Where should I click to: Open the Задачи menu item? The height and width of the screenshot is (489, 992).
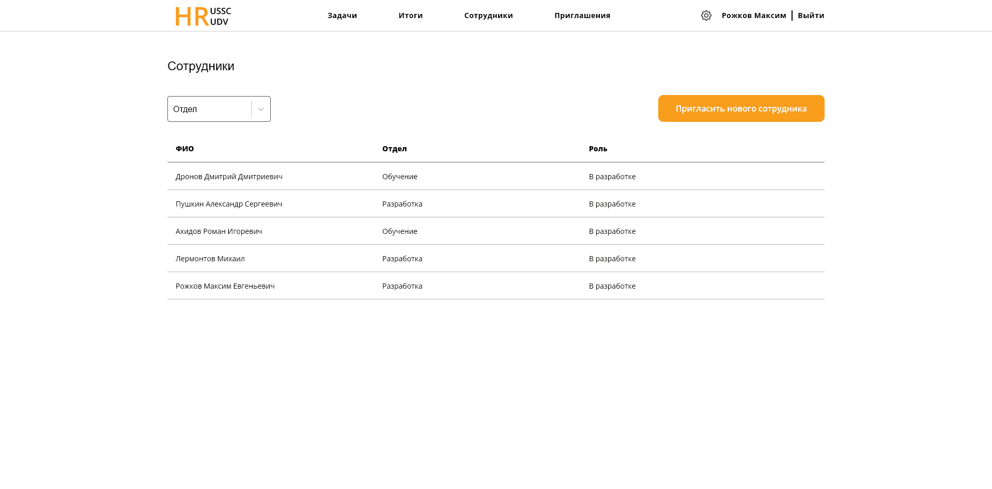pos(342,15)
